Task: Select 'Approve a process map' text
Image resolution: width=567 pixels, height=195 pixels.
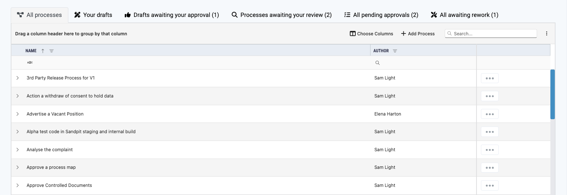Action: click(51, 167)
